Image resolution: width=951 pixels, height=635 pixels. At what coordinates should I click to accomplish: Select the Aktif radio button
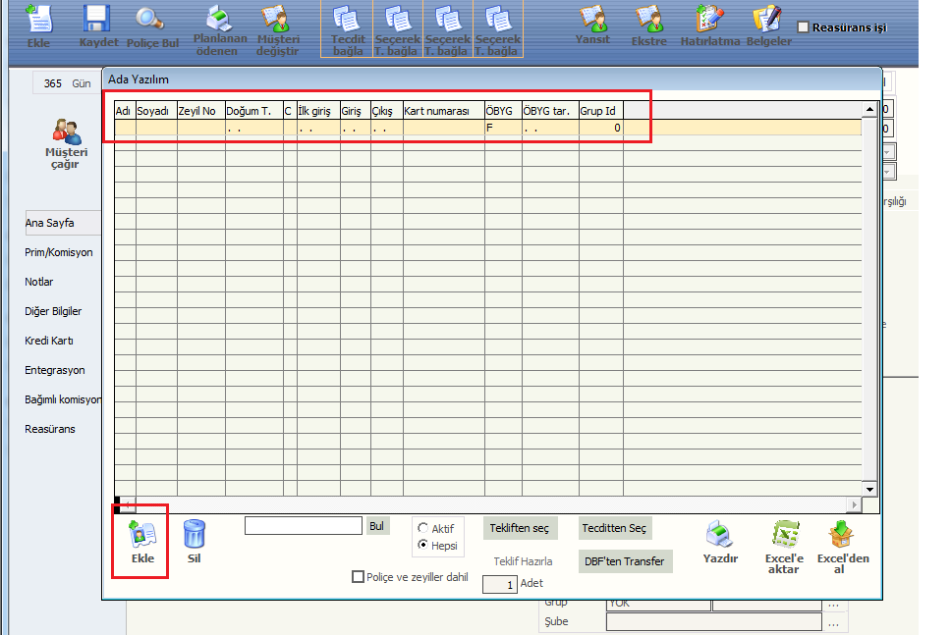[423, 528]
